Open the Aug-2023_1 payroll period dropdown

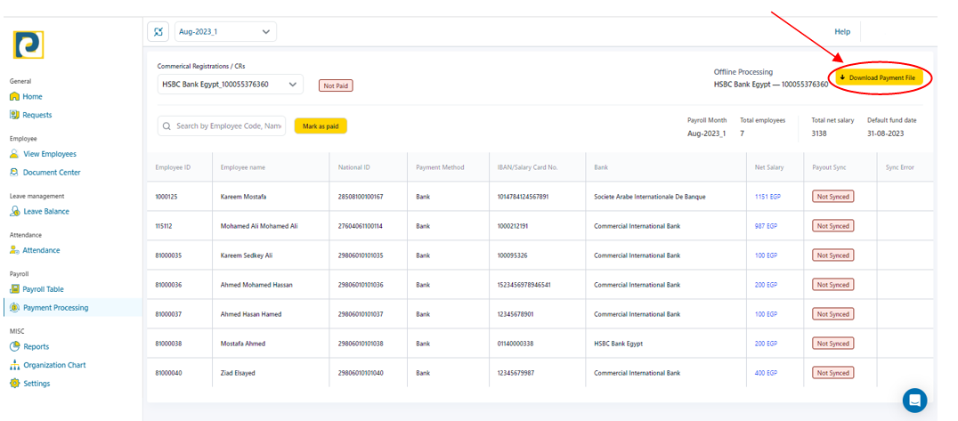click(225, 32)
